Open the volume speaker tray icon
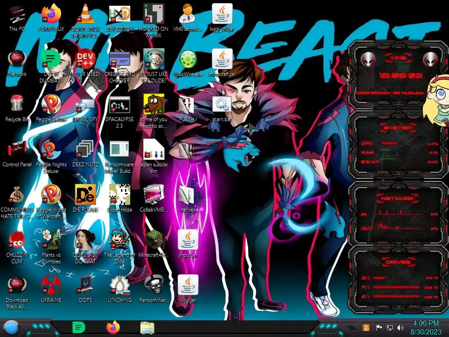449x337 pixels. (400, 327)
